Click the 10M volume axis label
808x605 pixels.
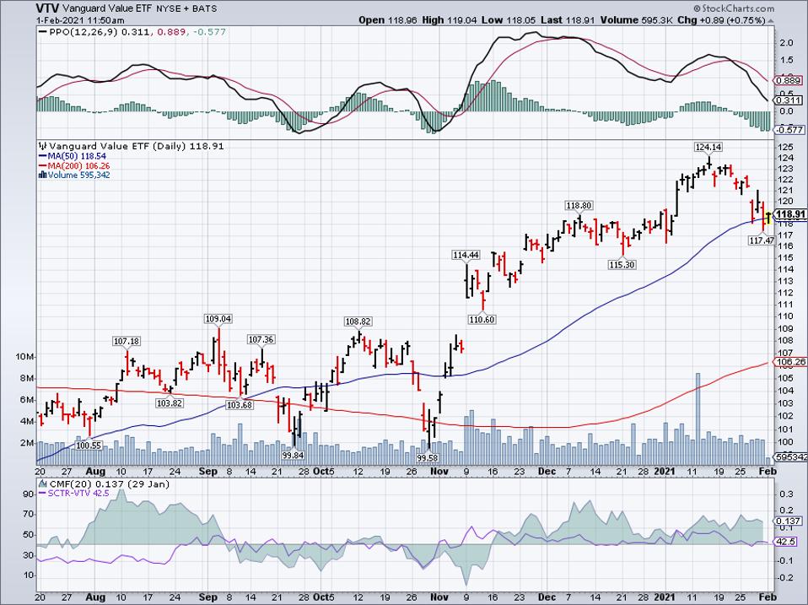26,357
